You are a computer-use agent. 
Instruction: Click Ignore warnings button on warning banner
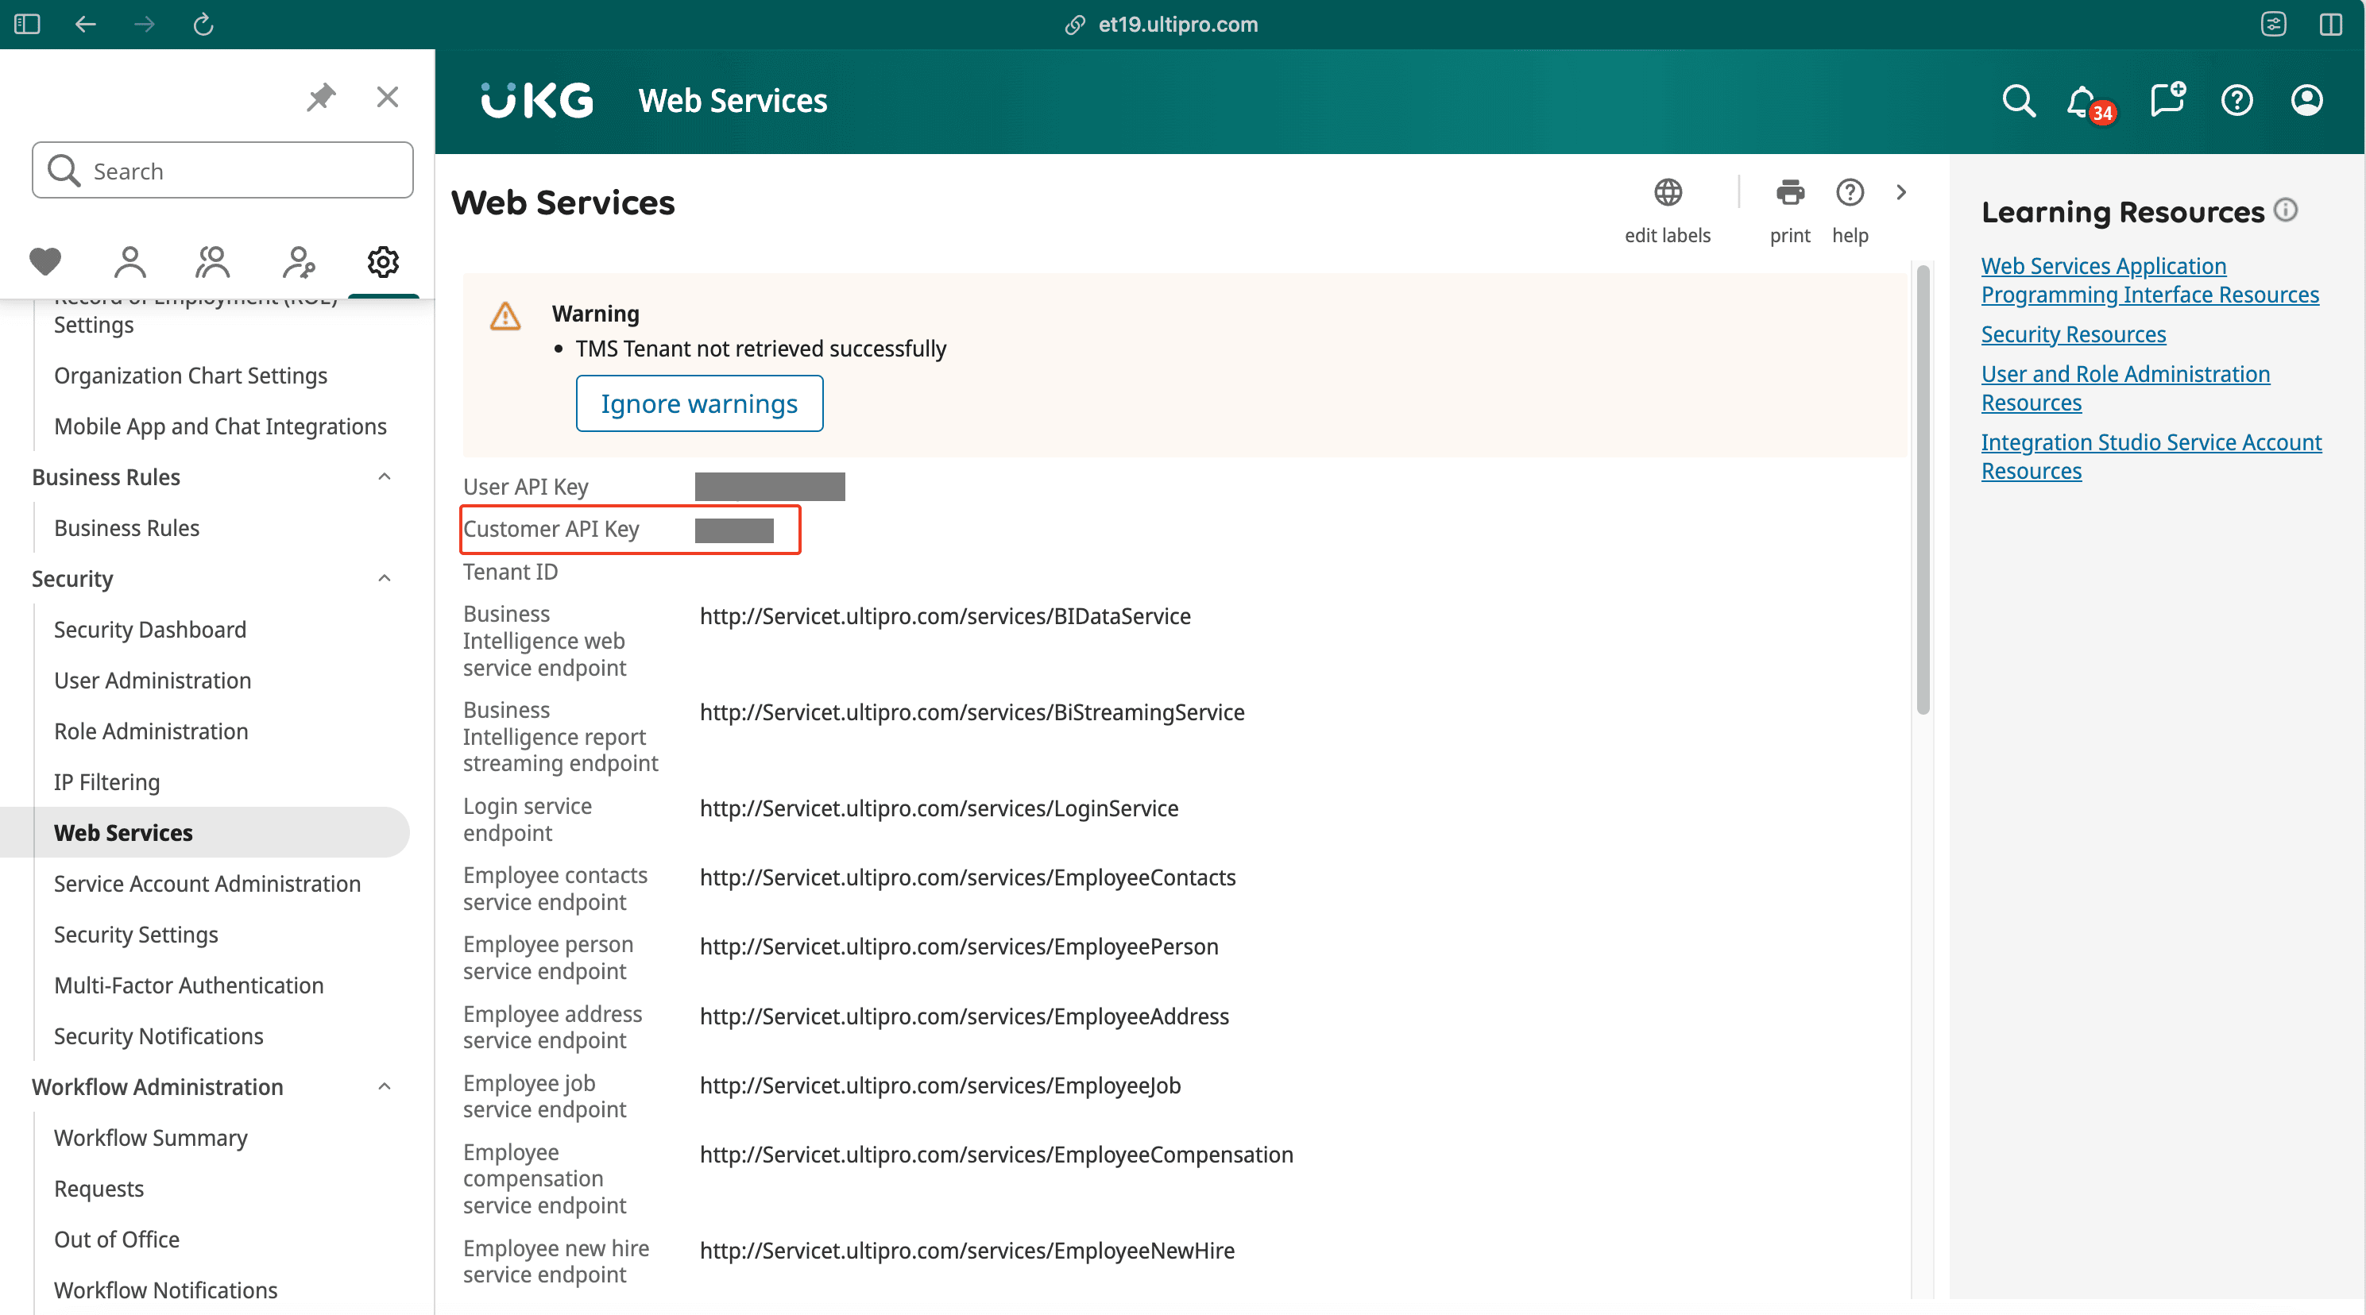click(698, 403)
